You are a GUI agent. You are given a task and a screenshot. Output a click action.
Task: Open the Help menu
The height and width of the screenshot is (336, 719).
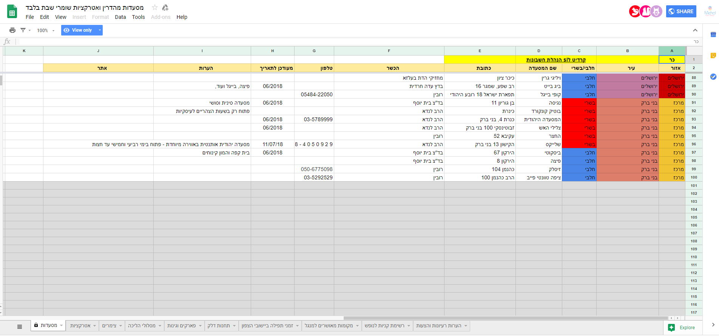click(x=182, y=17)
